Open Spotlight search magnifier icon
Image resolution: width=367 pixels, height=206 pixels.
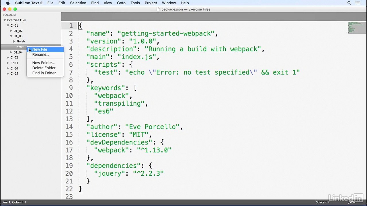coord(349,3)
